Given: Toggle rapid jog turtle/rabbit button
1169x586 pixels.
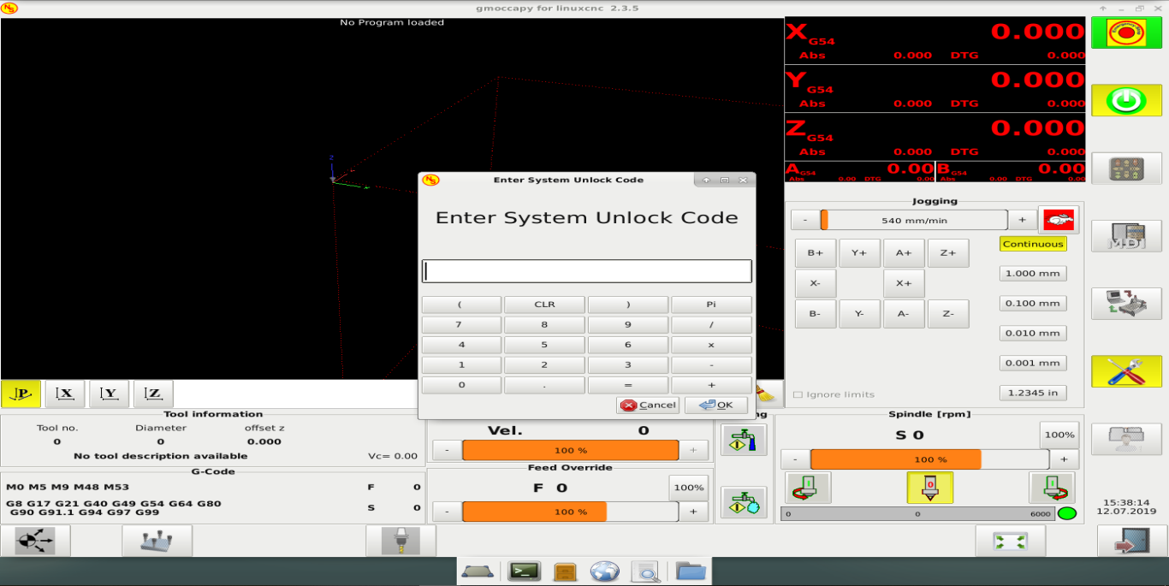Looking at the screenshot, I should (x=1058, y=220).
